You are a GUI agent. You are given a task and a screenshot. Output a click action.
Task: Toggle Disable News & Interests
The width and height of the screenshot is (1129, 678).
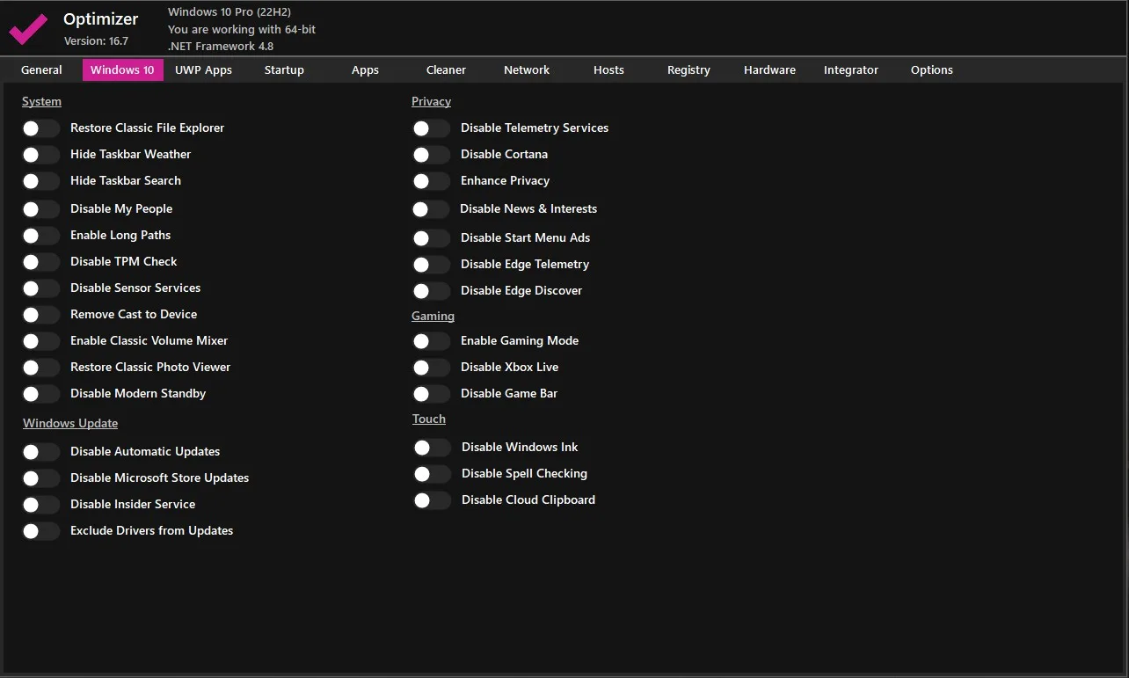click(x=431, y=209)
